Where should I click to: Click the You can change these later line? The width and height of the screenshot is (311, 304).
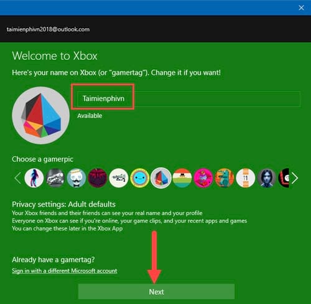pyautogui.click(x=67, y=229)
